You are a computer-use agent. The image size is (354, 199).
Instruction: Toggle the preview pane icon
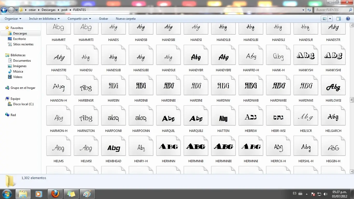338,19
